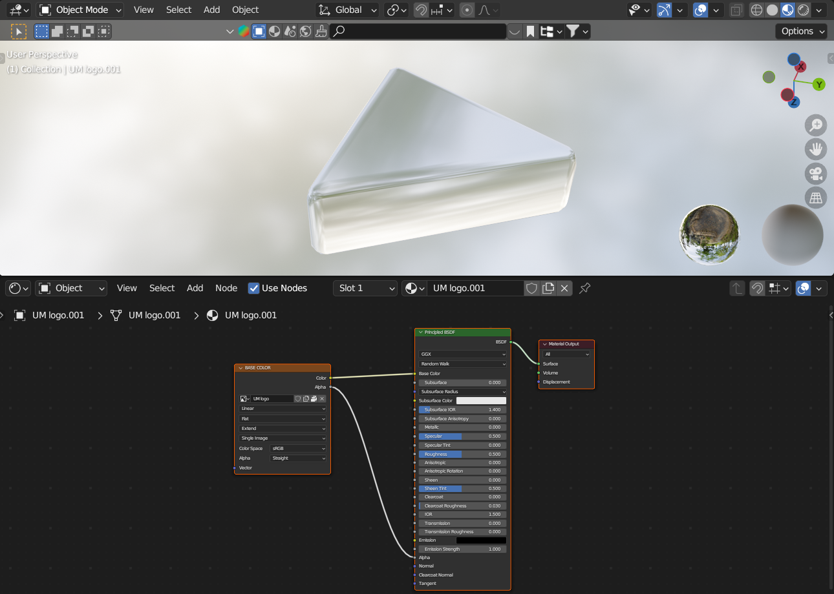Click the pin icon in node editor header

point(584,288)
